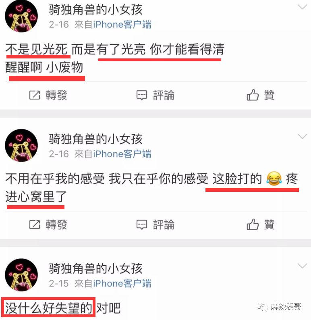This screenshot has width=311, height=320.
Task: Tap the thumbs-up icon on the second post
Action: (253, 224)
